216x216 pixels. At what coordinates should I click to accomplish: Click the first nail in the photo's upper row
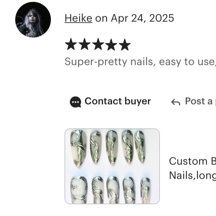point(78,148)
